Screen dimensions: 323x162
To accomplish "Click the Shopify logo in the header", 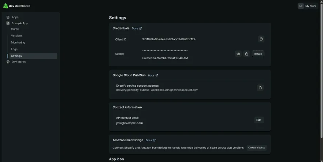I will point(5,6).
